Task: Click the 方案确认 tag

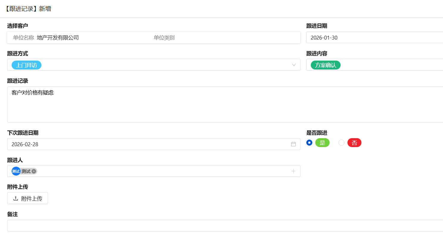Action: click(x=325, y=65)
